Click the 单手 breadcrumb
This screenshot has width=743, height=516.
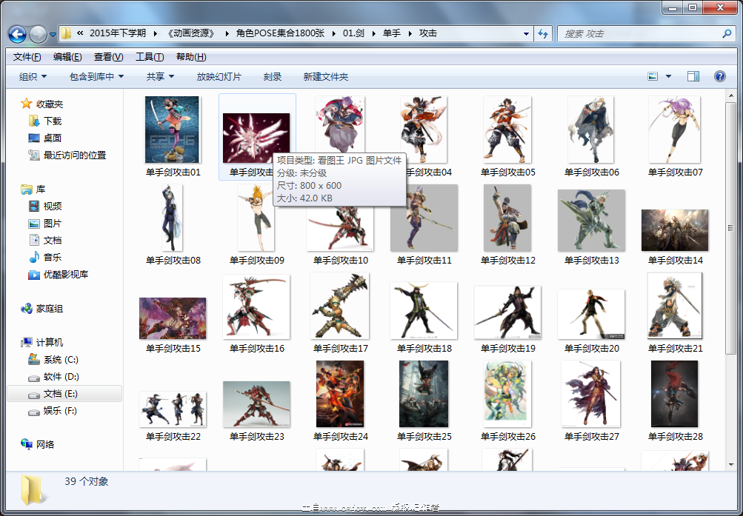[x=391, y=33]
